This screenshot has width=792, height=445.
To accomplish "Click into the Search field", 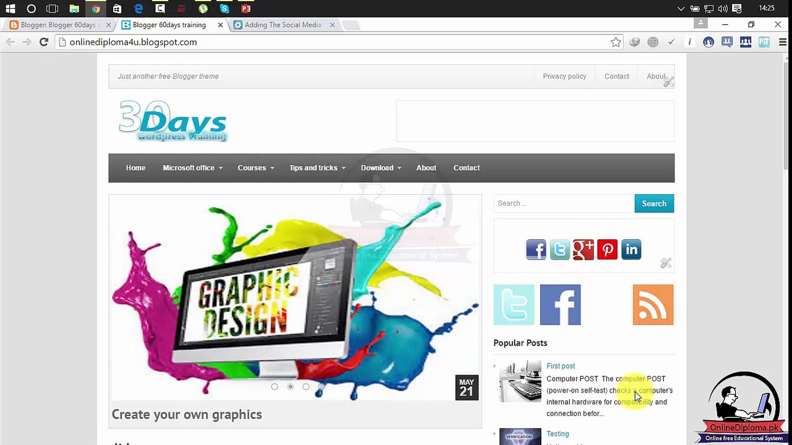I will [564, 203].
